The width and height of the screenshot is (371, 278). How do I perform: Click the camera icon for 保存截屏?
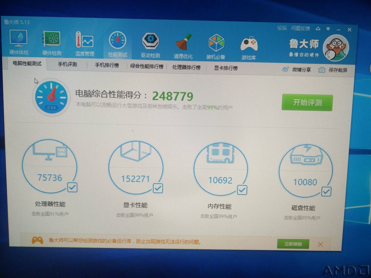point(321,70)
